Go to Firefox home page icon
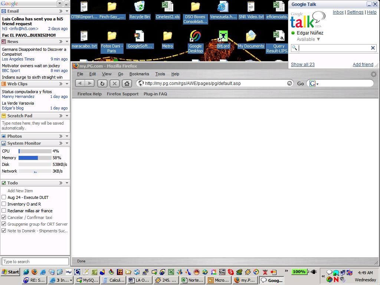 127,83
